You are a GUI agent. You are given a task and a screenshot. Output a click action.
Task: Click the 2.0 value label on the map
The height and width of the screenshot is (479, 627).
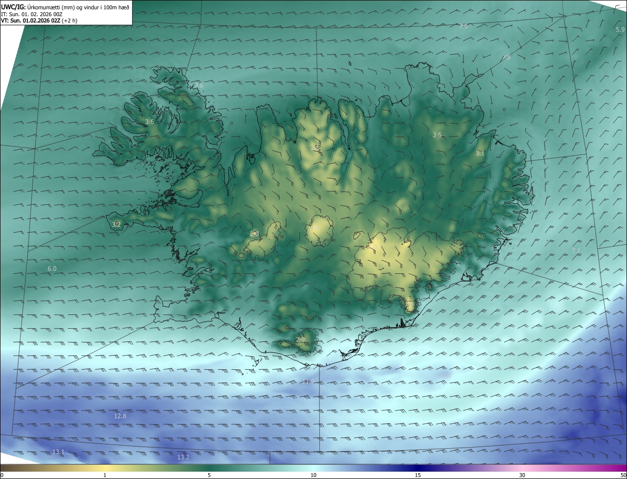[x=254, y=234]
